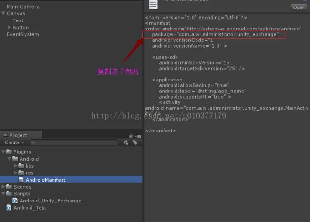Click the package name line in manifest
310x222 pixels.
click(x=215, y=35)
